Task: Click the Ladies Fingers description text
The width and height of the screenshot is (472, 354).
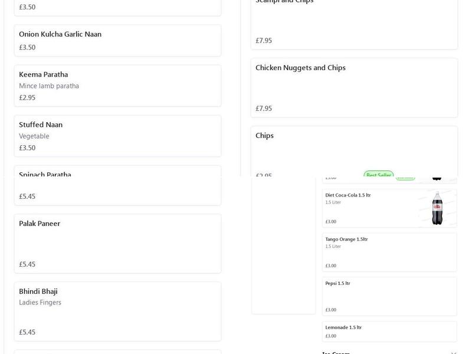Action: coord(40,303)
